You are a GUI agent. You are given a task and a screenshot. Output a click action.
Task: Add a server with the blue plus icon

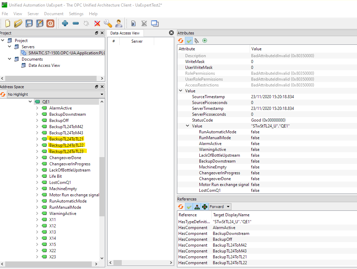(x=65, y=23)
